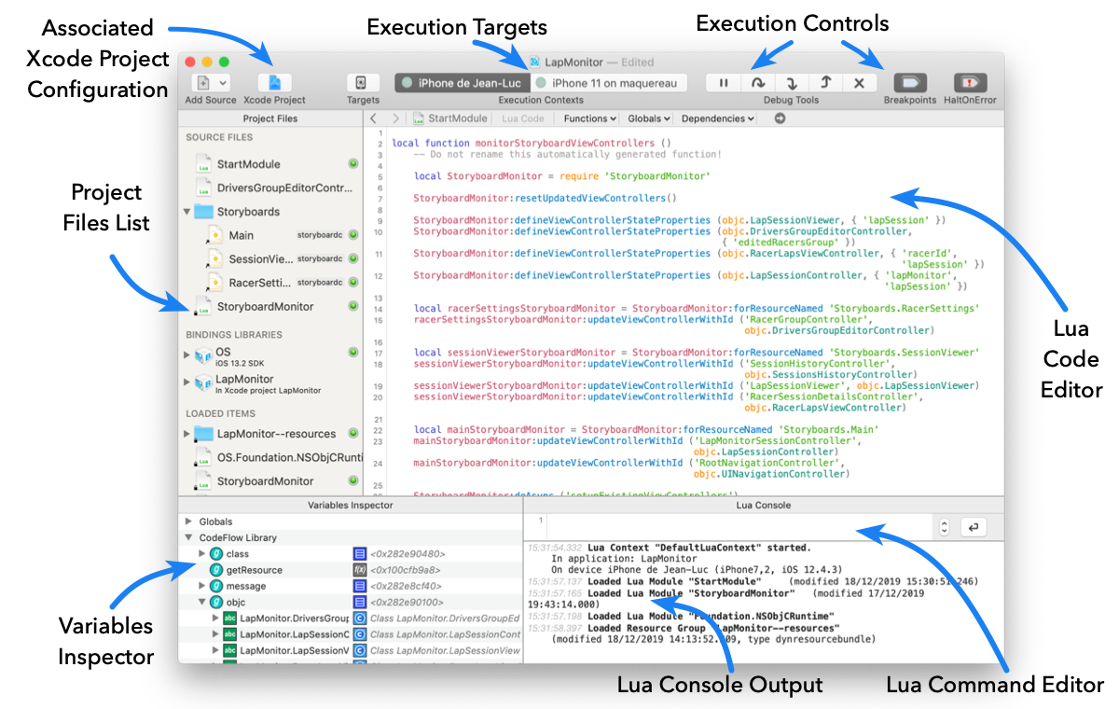This screenshot has height=709, width=1119.
Task: Click the Step Into debug tool
Action: pos(791,83)
